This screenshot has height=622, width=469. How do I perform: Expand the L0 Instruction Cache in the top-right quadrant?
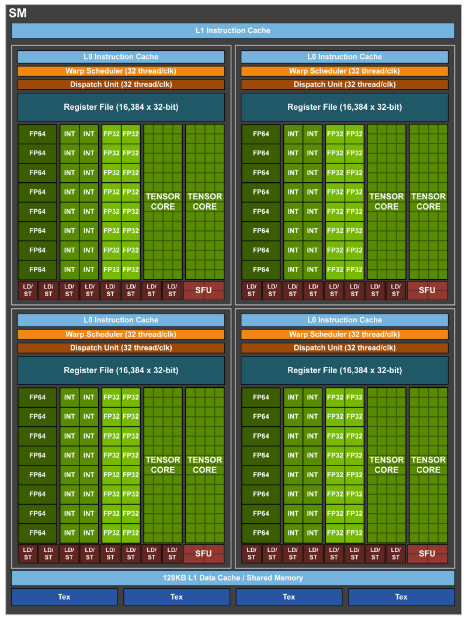344,57
